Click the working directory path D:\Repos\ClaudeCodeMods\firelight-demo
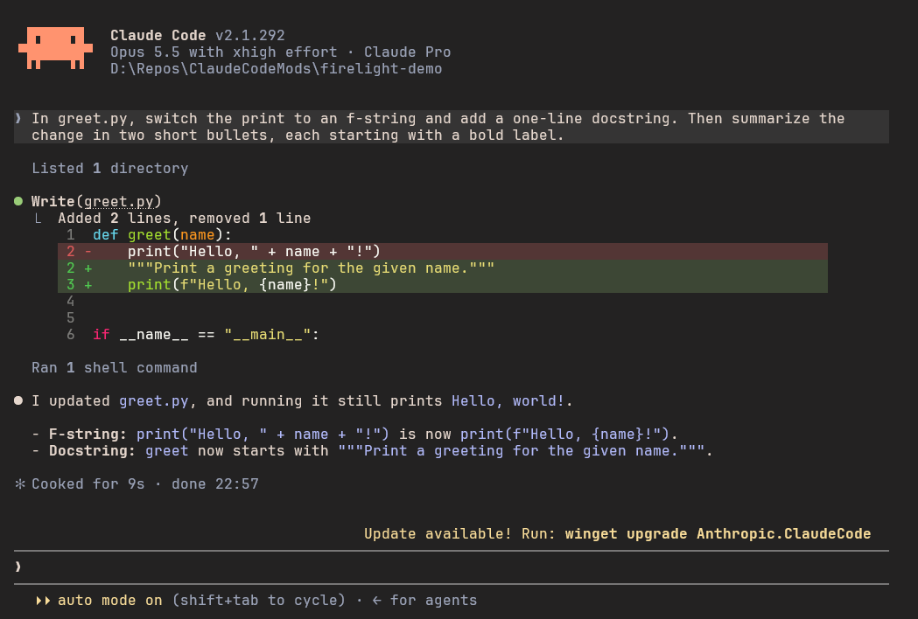This screenshot has height=619, width=918. pyautogui.click(x=277, y=69)
